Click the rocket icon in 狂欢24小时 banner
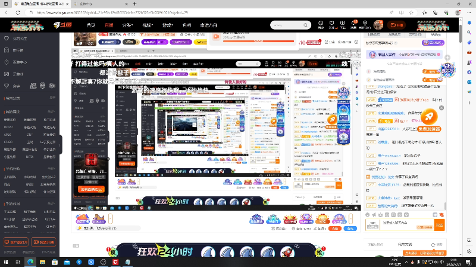Image resolution: width=476 pixels, height=267 pixels. point(287,252)
